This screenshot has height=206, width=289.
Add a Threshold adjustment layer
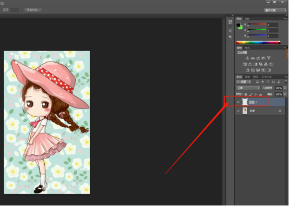[258, 70]
